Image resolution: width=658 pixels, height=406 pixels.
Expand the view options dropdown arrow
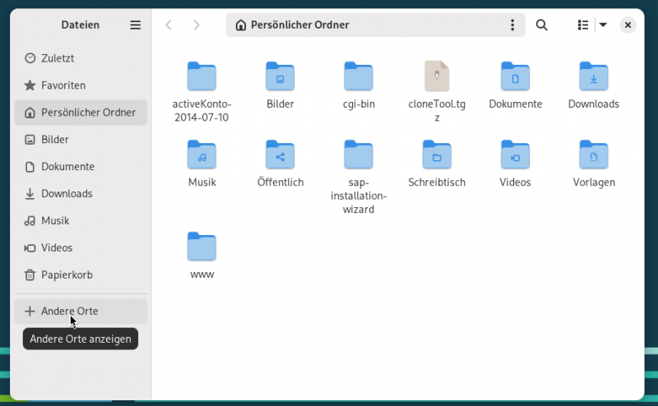[603, 25]
